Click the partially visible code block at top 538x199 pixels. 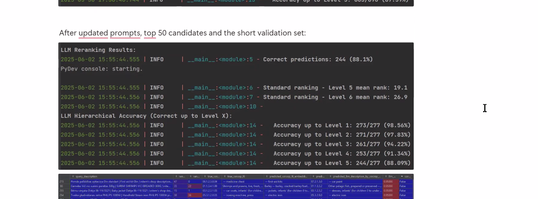[x=236, y=3]
